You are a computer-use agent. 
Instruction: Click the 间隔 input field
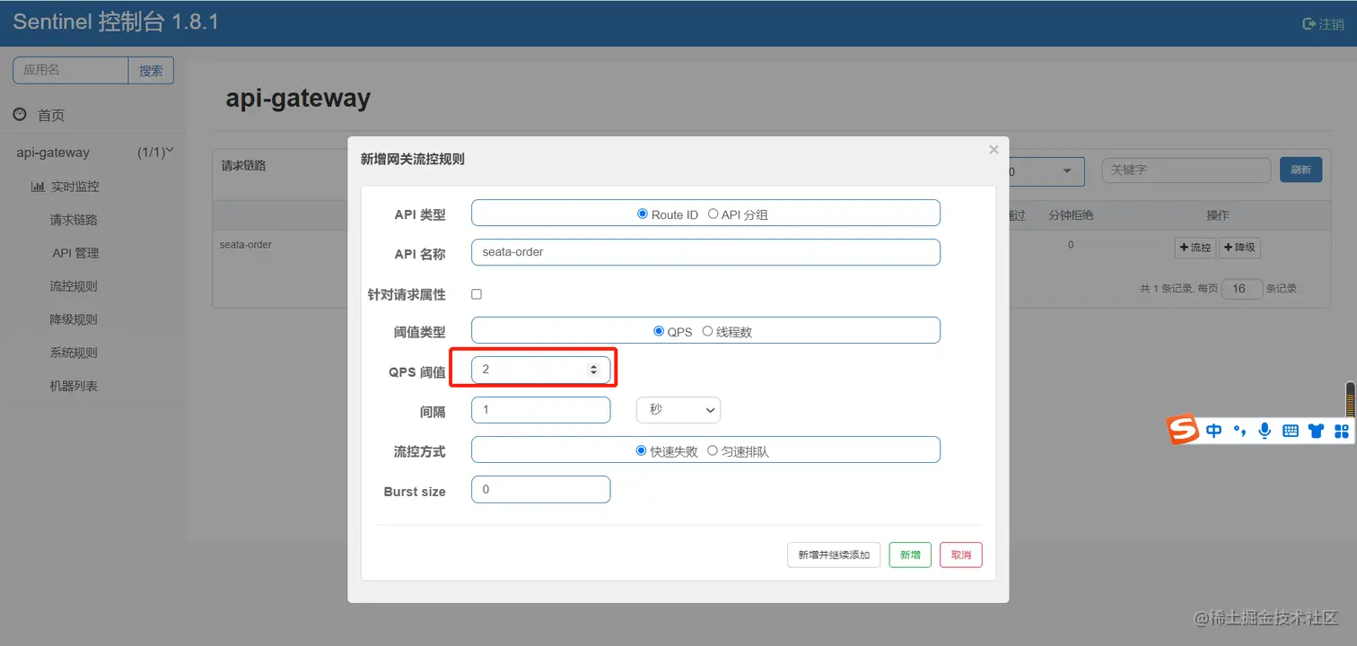click(x=540, y=410)
